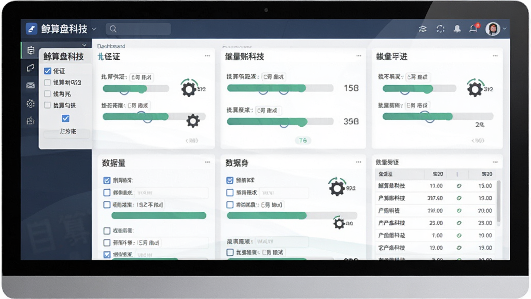Click the plain bell icon without a badge
The height and width of the screenshot is (299, 531).
(x=457, y=29)
